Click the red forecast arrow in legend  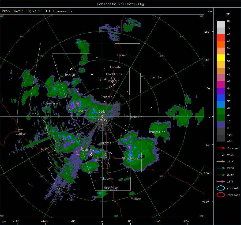[x=221, y=148]
